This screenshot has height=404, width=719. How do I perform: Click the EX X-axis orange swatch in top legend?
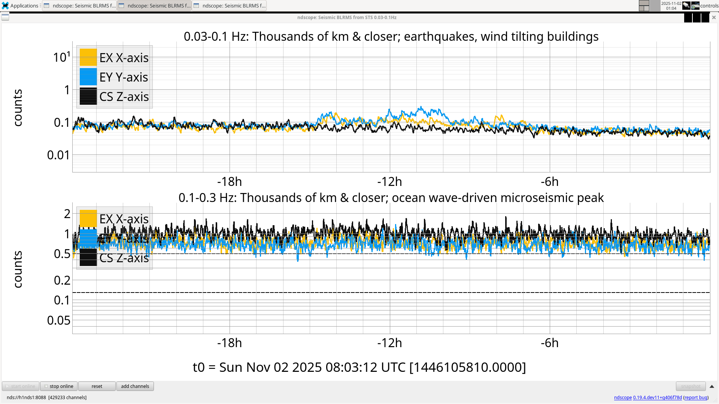click(x=88, y=58)
